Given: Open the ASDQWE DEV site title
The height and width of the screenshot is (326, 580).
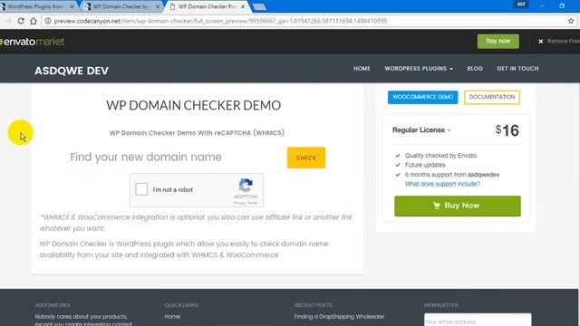Looking at the screenshot, I should pyautogui.click(x=72, y=71).
